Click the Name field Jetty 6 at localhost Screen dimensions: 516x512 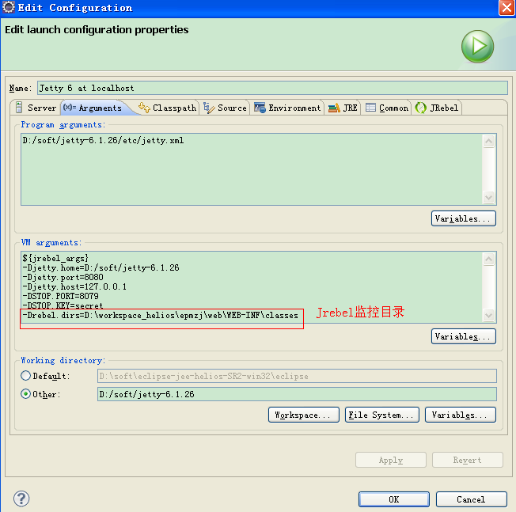(272, 88)
